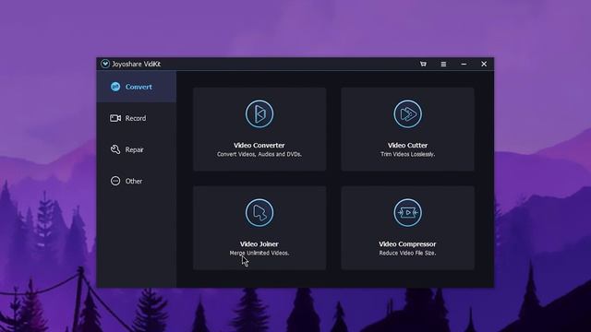591x332 pixels.
Task: Click the Video Cutter title text
Action: click(407, 146)
